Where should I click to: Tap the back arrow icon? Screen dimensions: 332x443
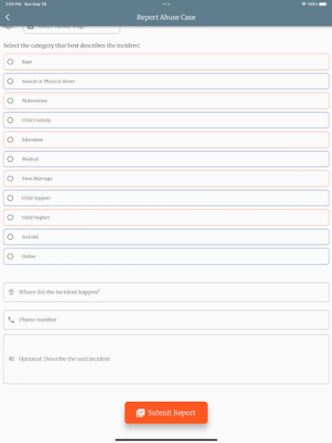(7, 17)
